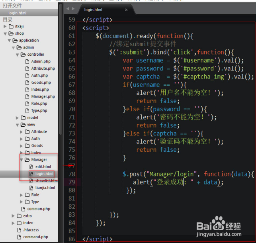Go to previous tab with left arrow
The height and width of the screenshot is (243, 256).
click(68, 9)
